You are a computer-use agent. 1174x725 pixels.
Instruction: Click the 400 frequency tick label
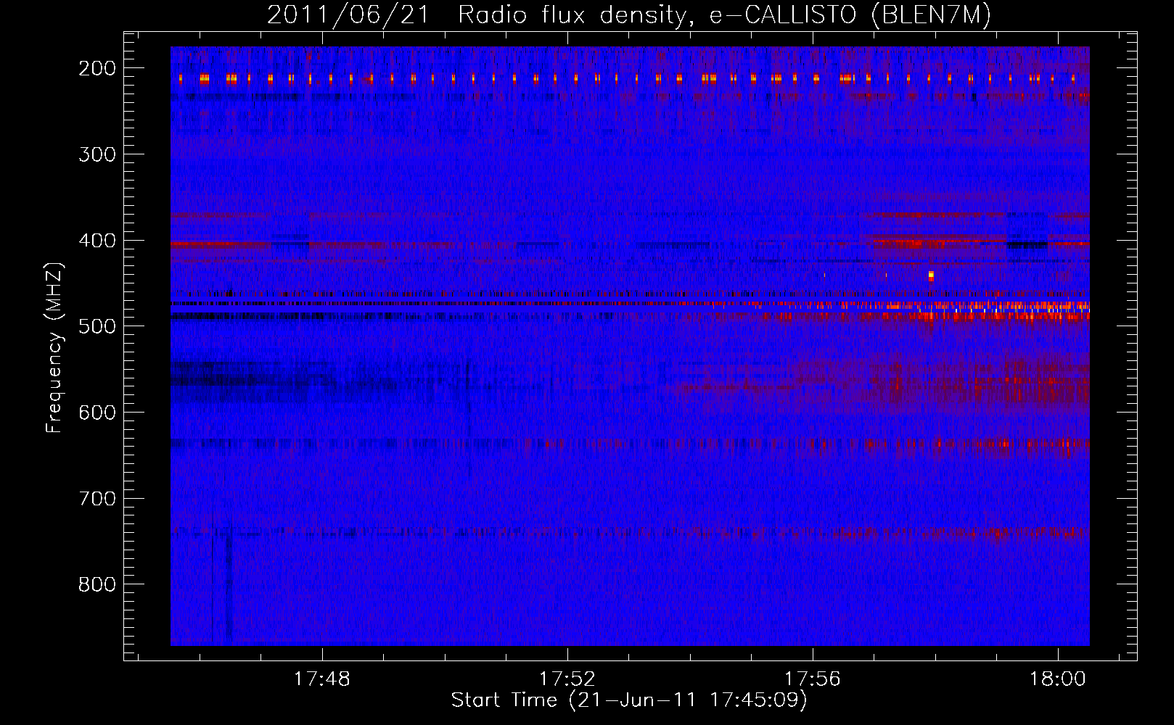coord(97,241)
